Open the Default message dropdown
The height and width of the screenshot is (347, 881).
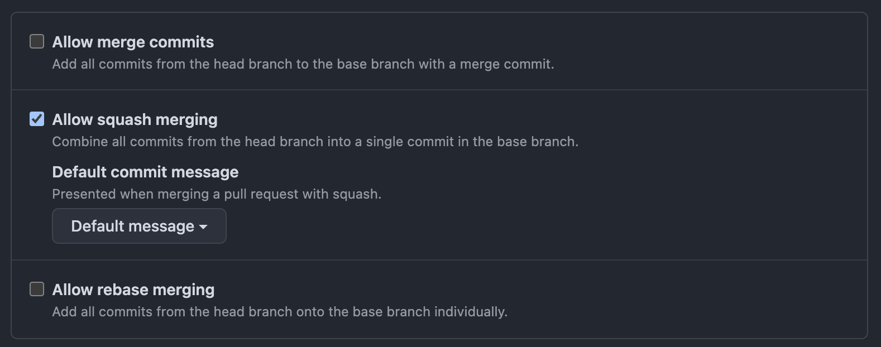pos(138,226)
